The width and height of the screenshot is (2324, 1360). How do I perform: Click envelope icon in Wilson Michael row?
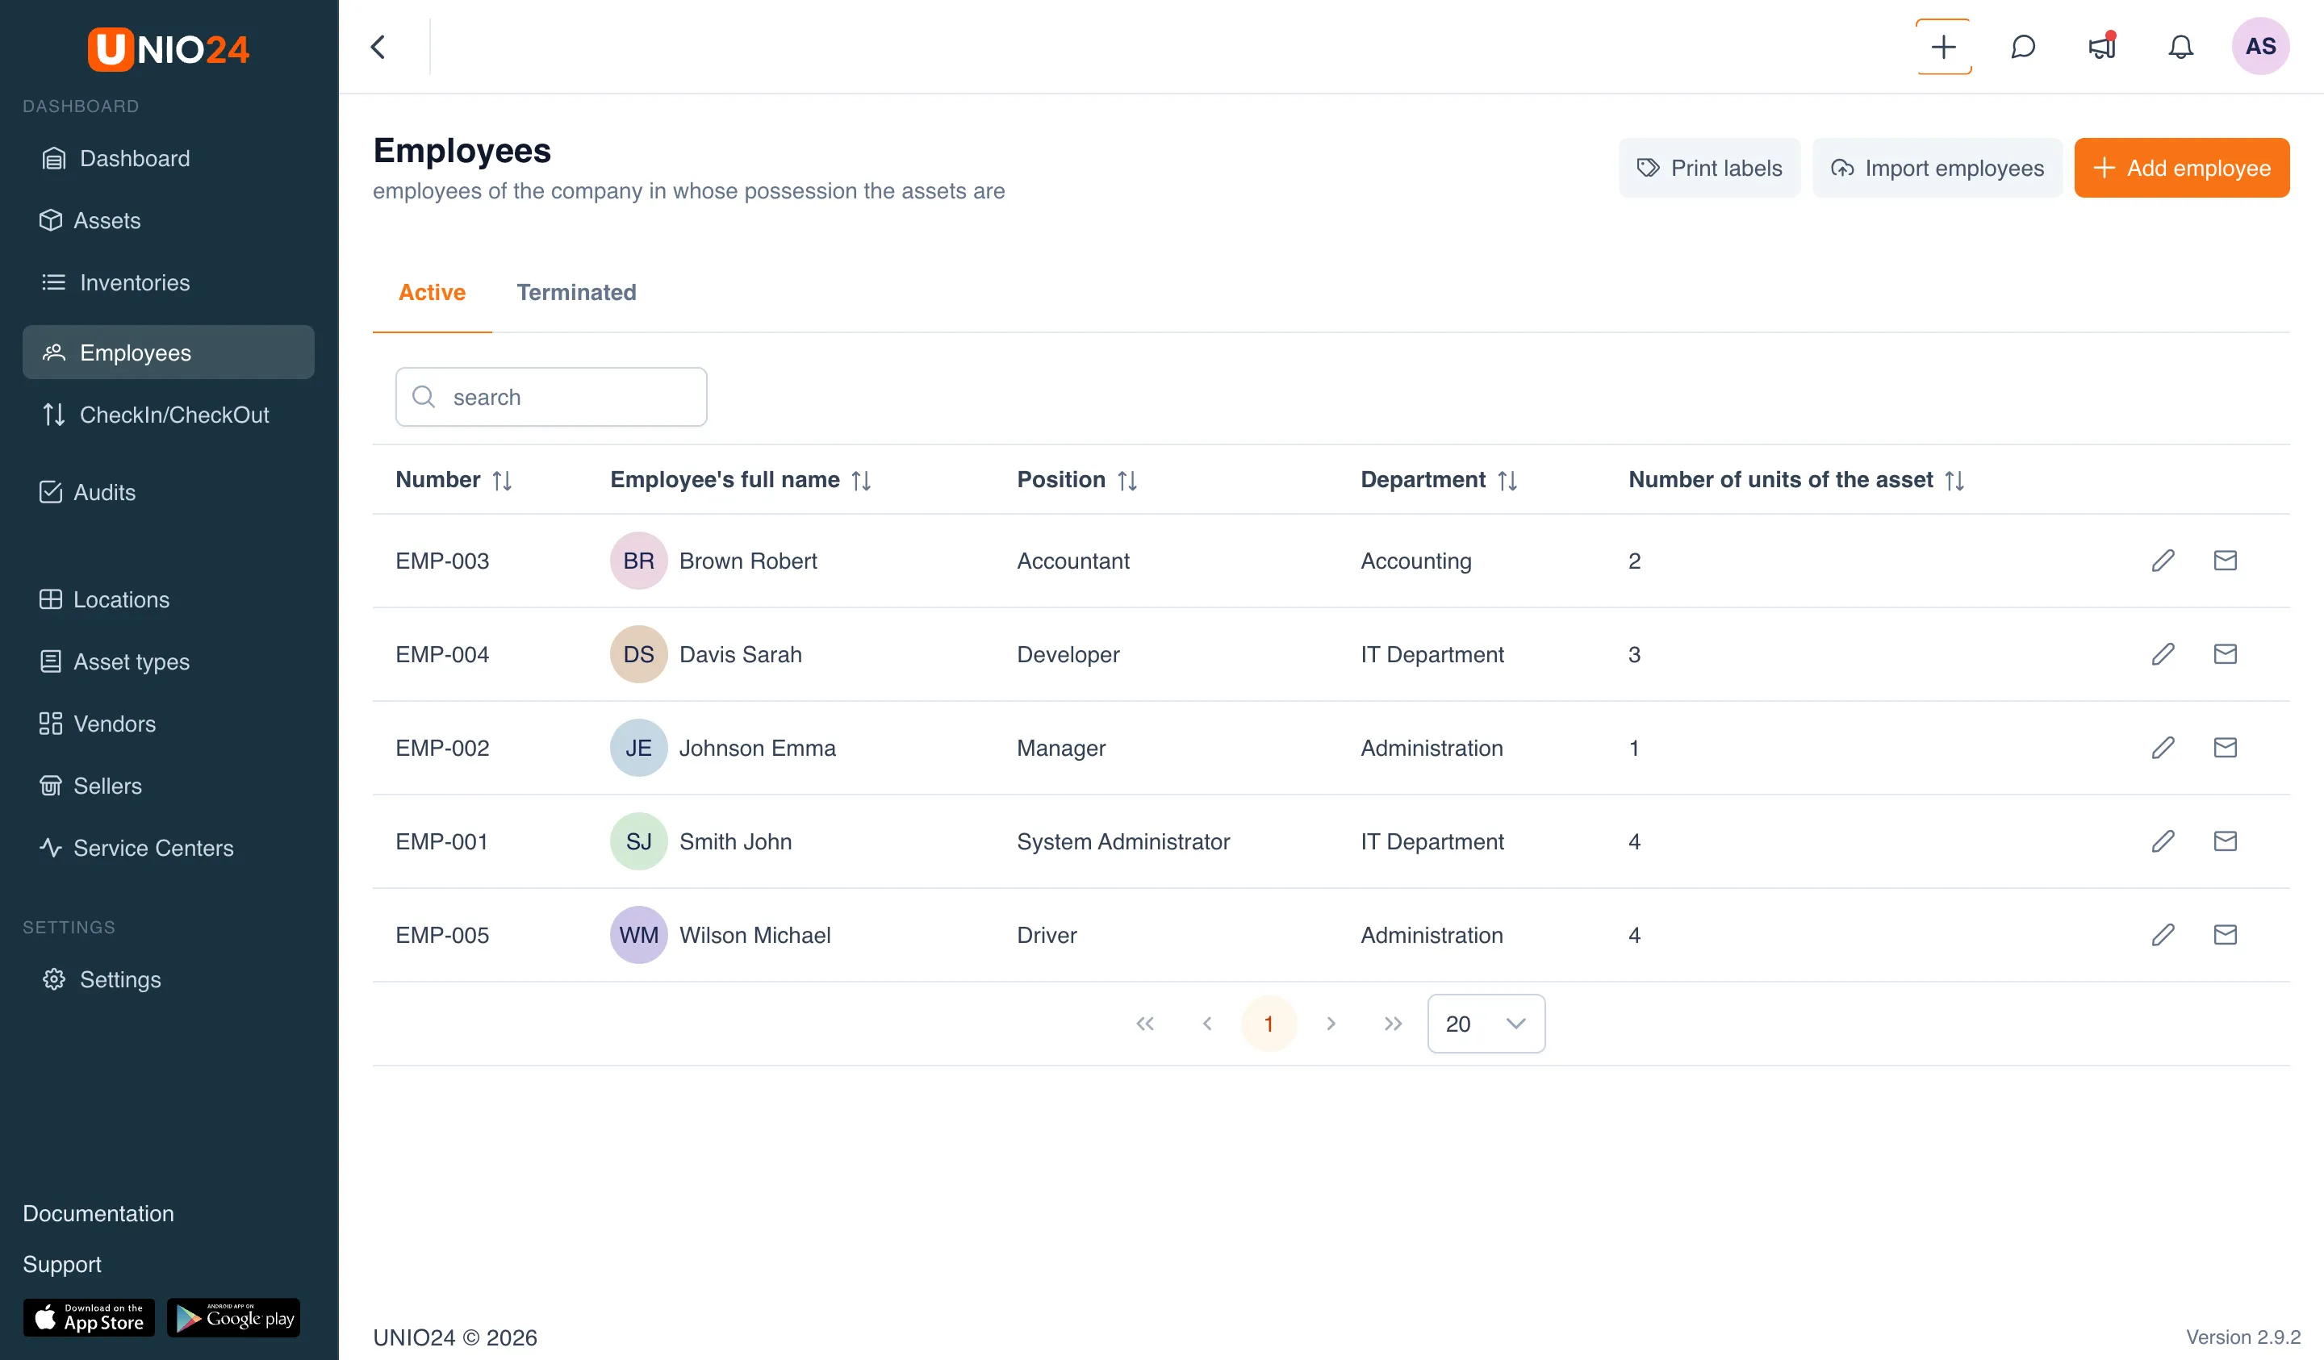point(2225,935)
